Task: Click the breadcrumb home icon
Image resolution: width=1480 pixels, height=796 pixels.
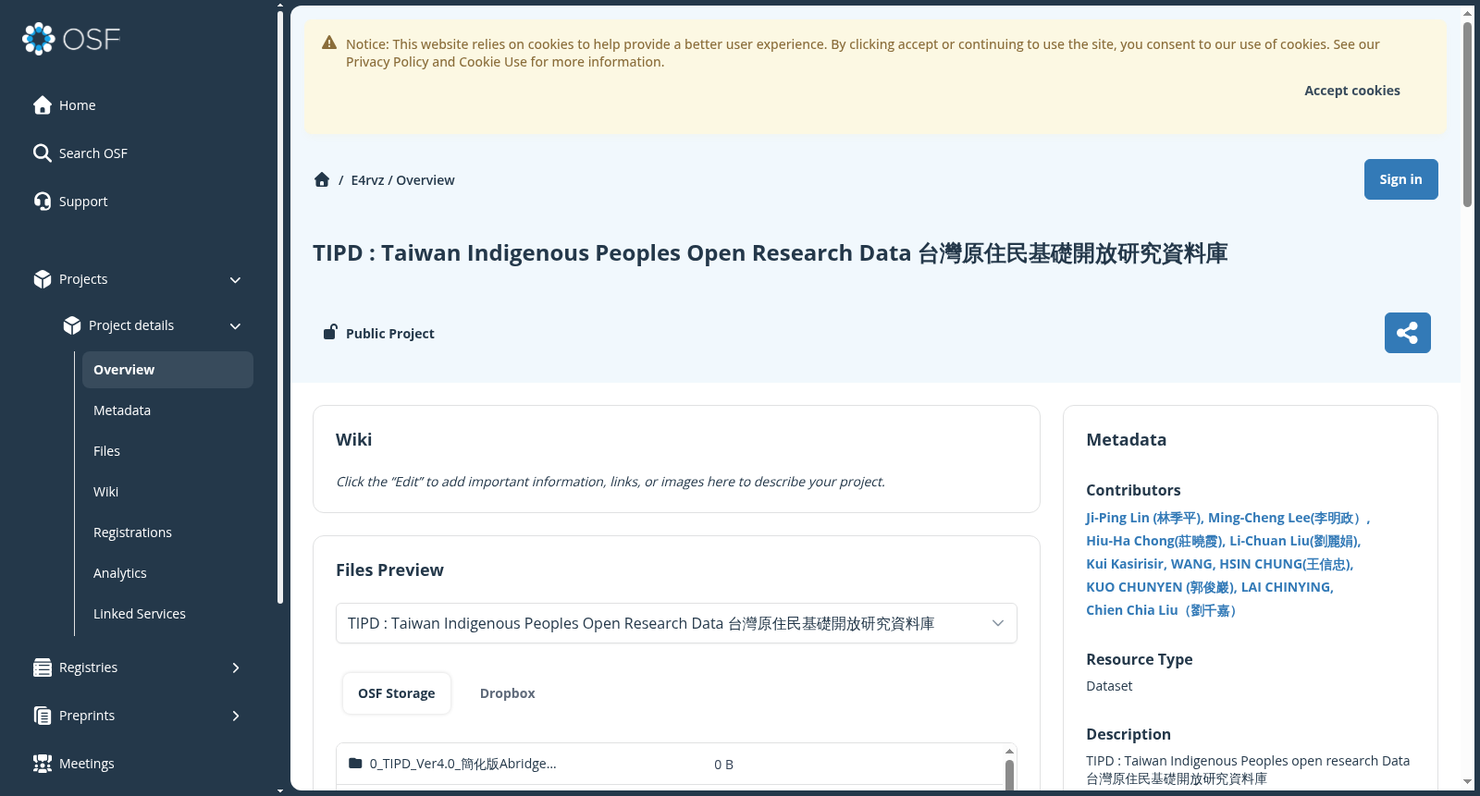Action: 322,180
